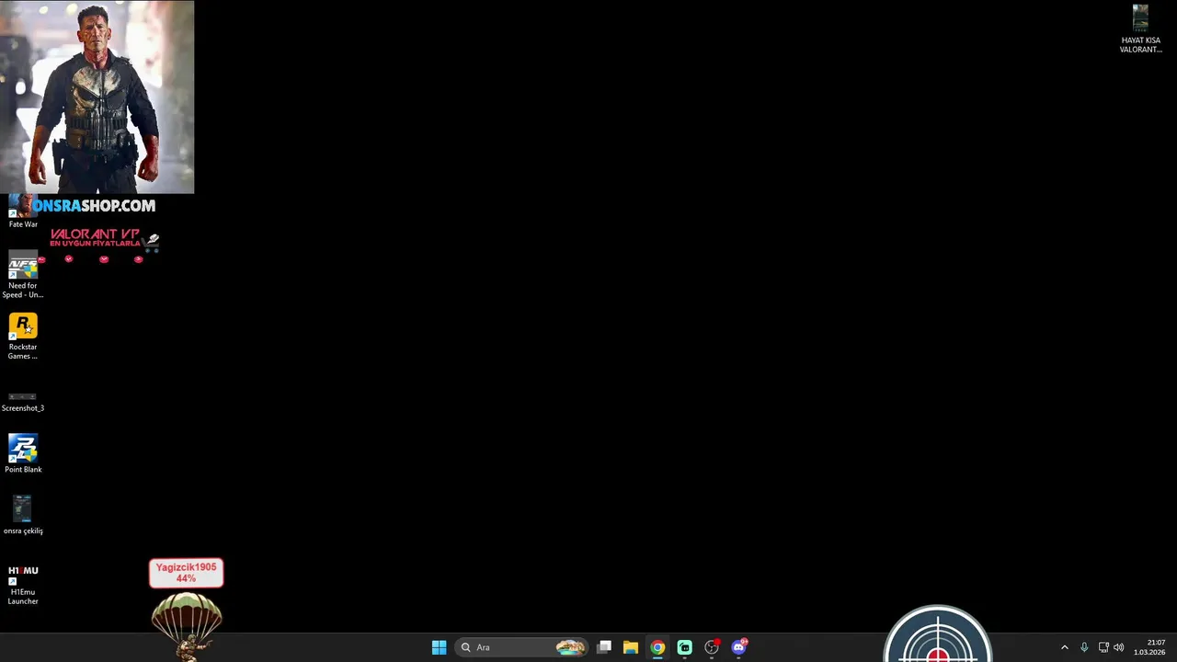Open network settings tray icon
Image resolution: width=1177 pixels, height=662 pixels.
1103,647
